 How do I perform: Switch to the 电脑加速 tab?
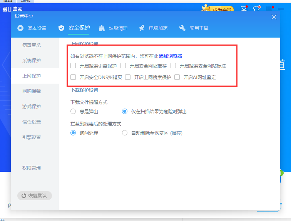click(153, 28)
